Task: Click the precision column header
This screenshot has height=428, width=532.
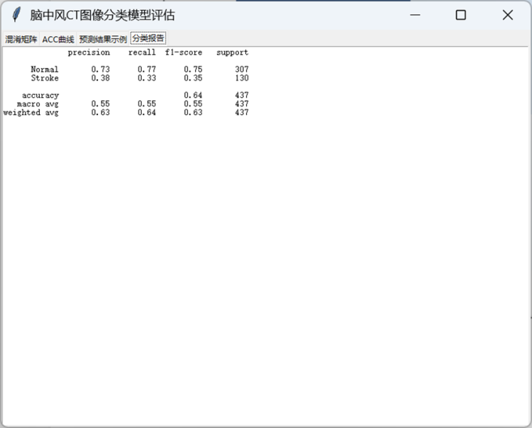Action: click(89, 53)
